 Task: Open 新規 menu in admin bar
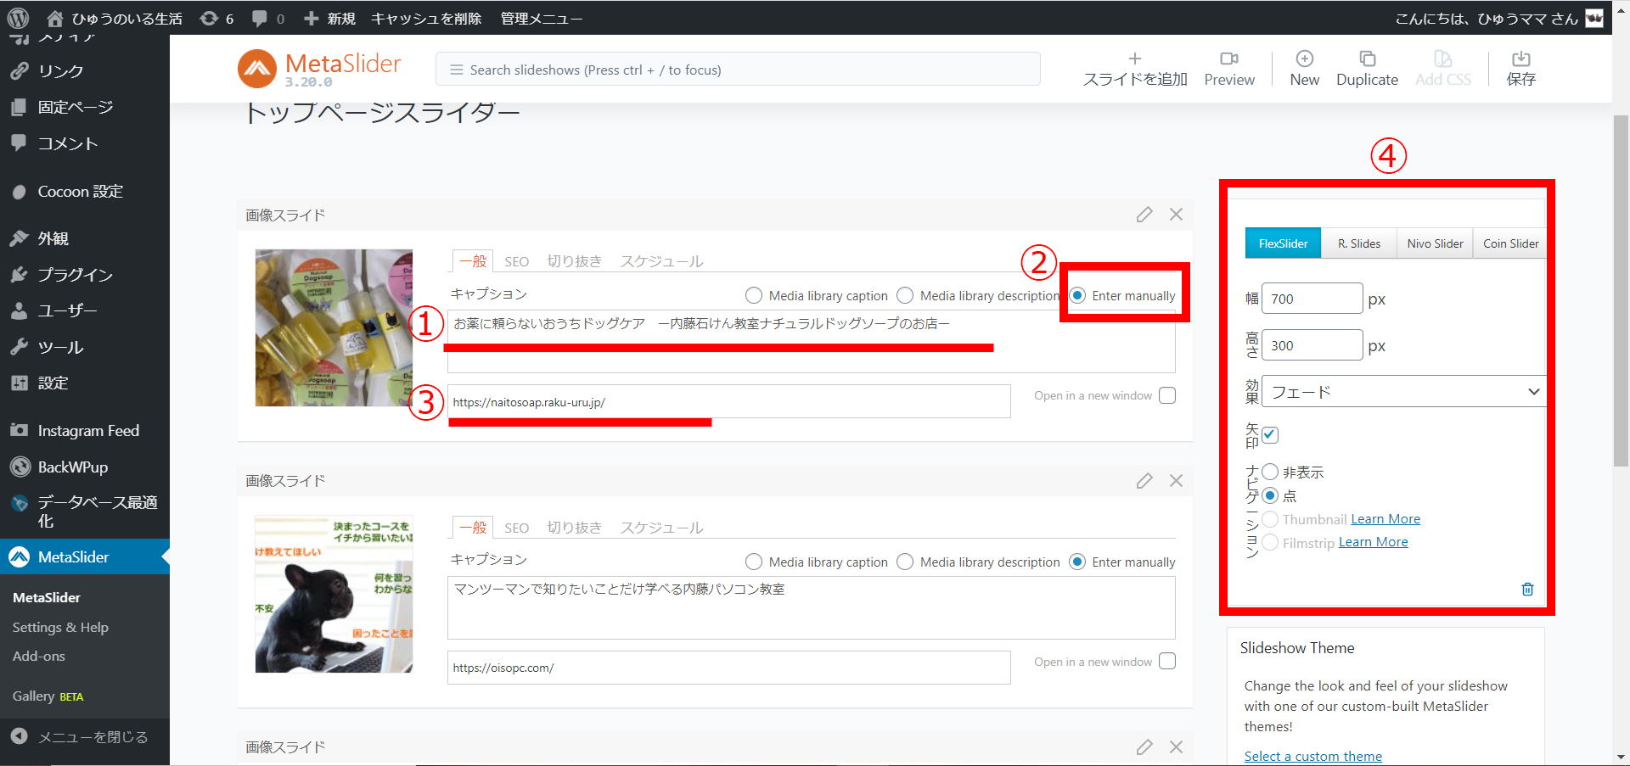coord(330,18)
